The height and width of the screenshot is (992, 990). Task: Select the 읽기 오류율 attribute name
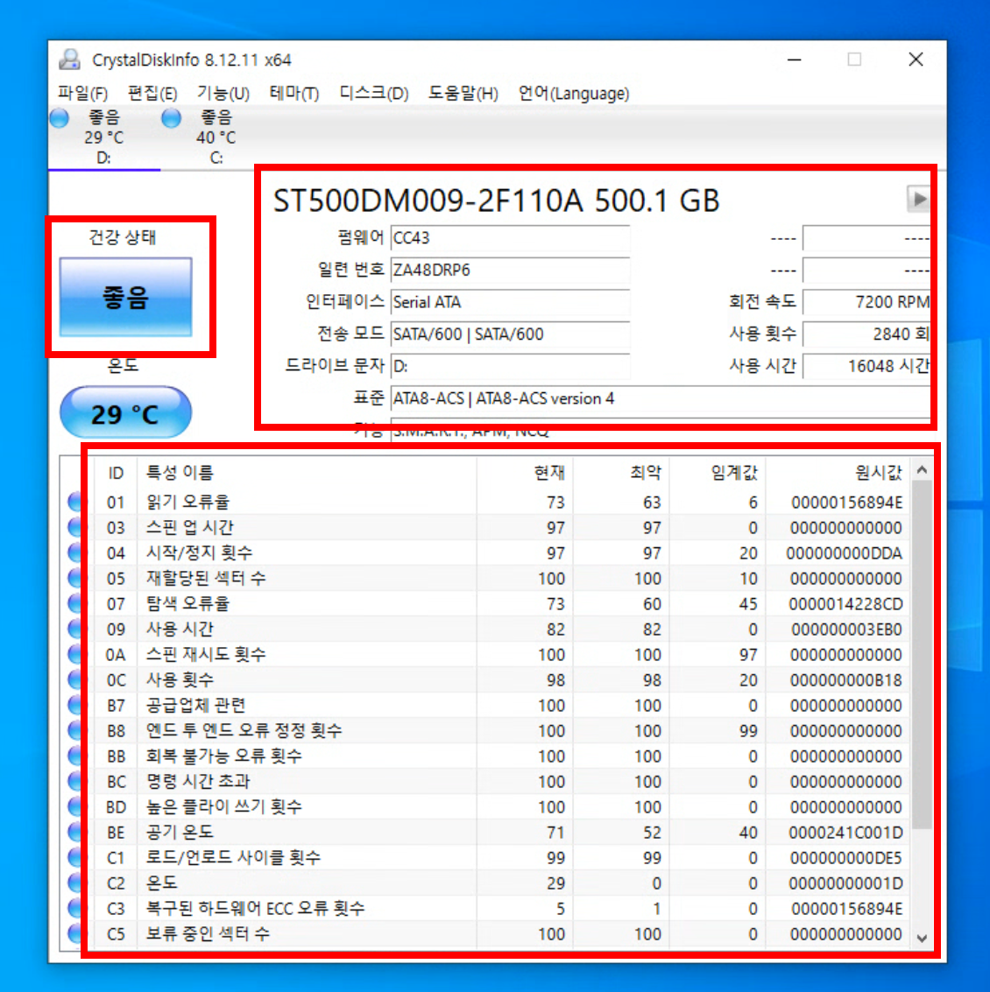(188, 502)
